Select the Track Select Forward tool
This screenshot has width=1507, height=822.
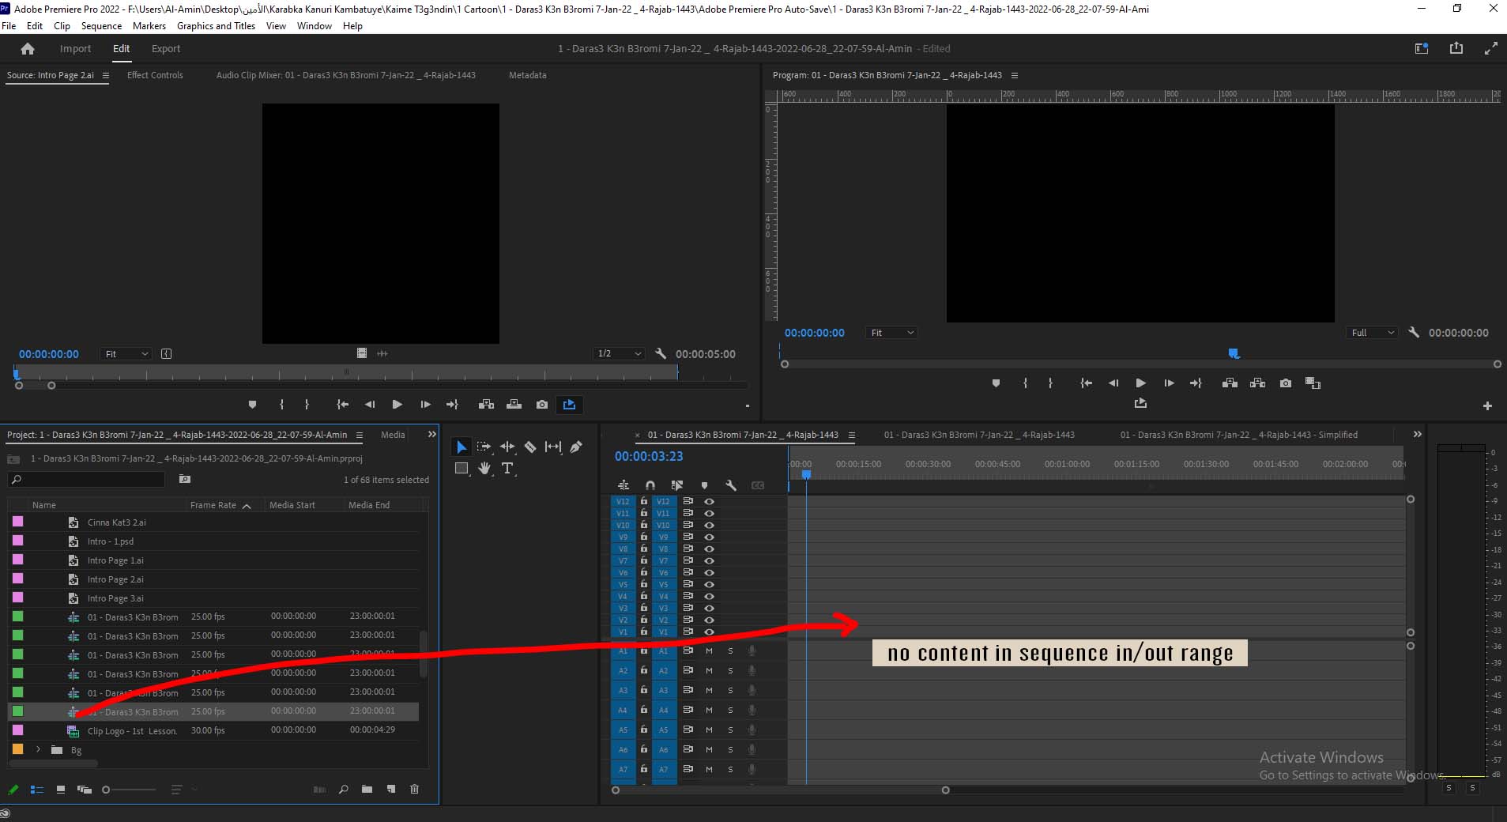click(x=484, y=447)
